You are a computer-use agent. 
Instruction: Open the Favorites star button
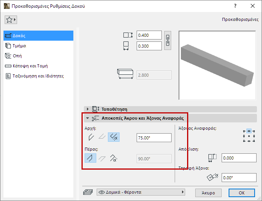(11, 20)
